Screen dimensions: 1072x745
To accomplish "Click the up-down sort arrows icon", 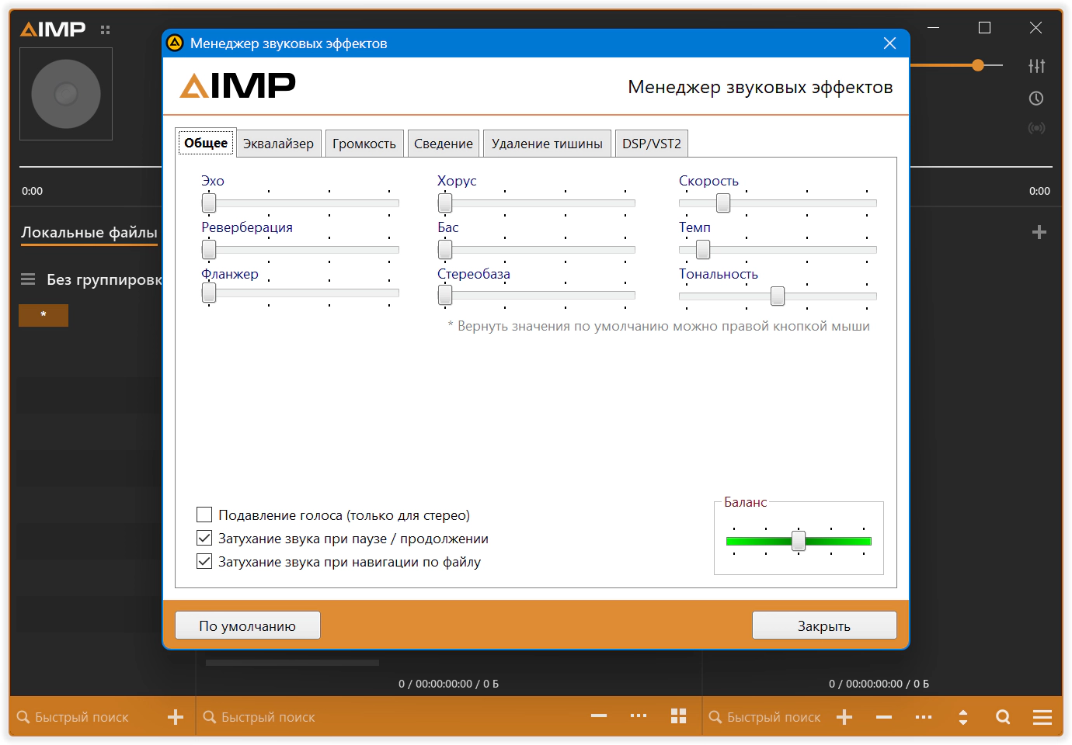I will [x=963, y=717].
